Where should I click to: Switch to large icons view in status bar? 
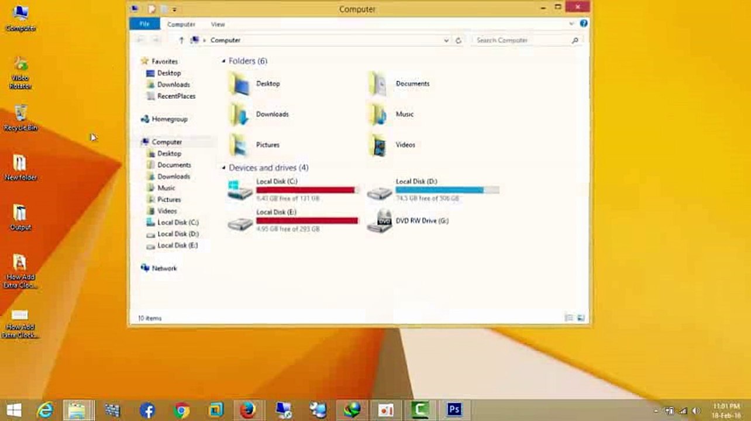coord(581,318)
